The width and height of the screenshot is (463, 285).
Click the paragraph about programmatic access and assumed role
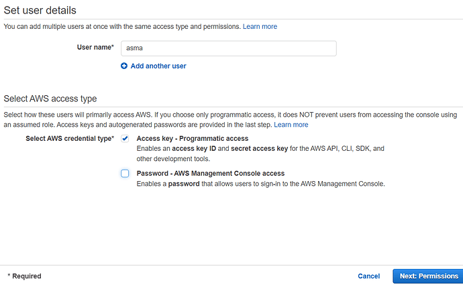(230, 120)
